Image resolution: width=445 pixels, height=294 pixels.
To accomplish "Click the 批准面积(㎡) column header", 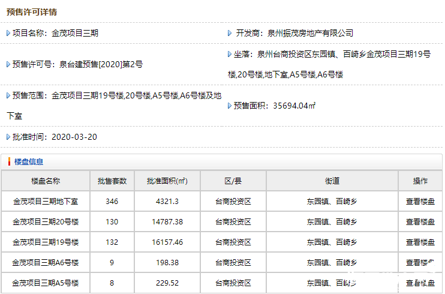I will pyautogui.click(x=167, y=181).
